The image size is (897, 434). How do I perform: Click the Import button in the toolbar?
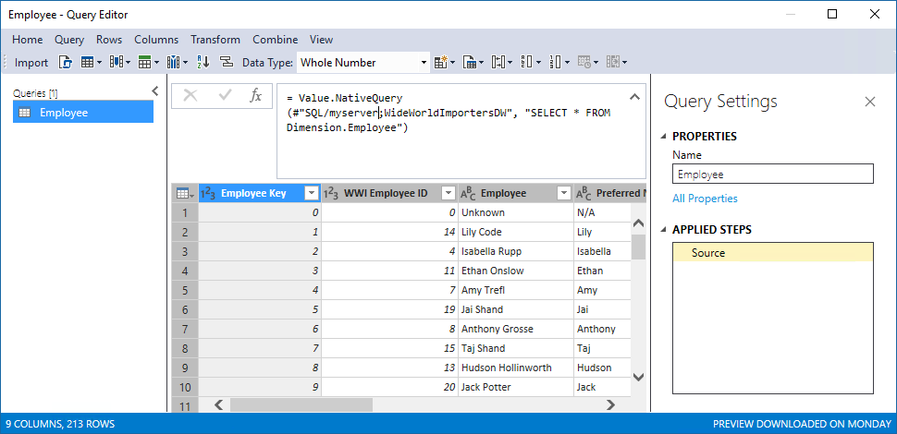31,63
